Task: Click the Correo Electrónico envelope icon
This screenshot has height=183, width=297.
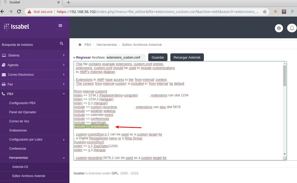Action: [4, 75]
